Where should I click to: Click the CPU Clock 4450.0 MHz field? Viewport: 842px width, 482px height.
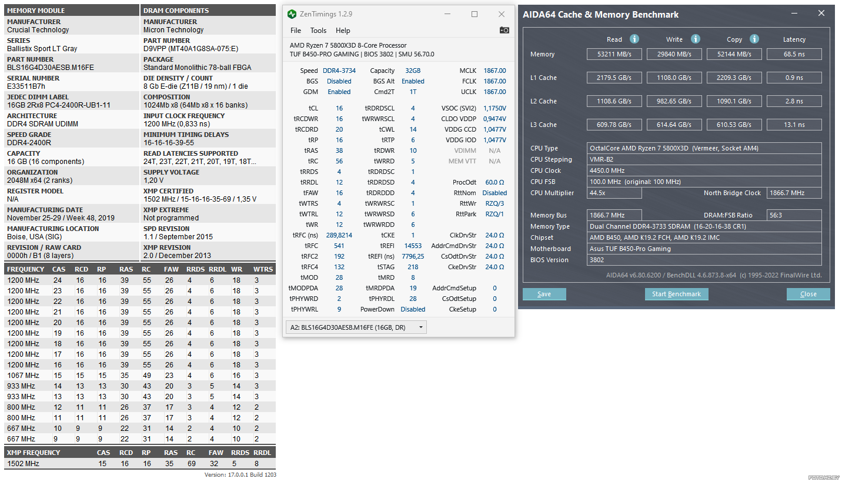704,170
